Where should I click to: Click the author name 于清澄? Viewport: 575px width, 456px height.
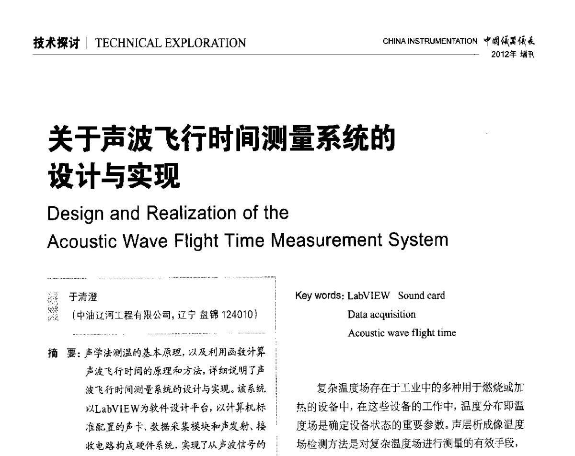[84, 296]
